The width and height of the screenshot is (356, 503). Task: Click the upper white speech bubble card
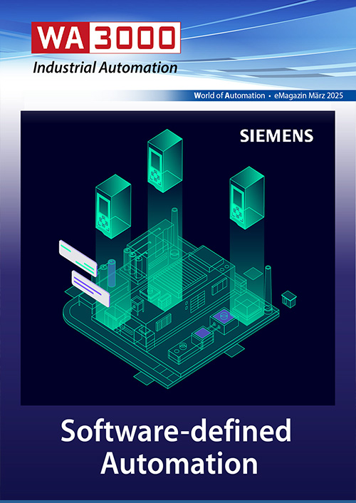tap(78, 258)
